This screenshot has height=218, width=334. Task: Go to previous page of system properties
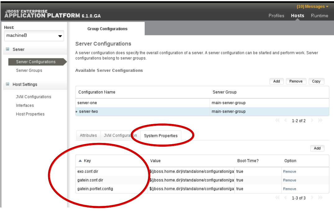[286, 198]
